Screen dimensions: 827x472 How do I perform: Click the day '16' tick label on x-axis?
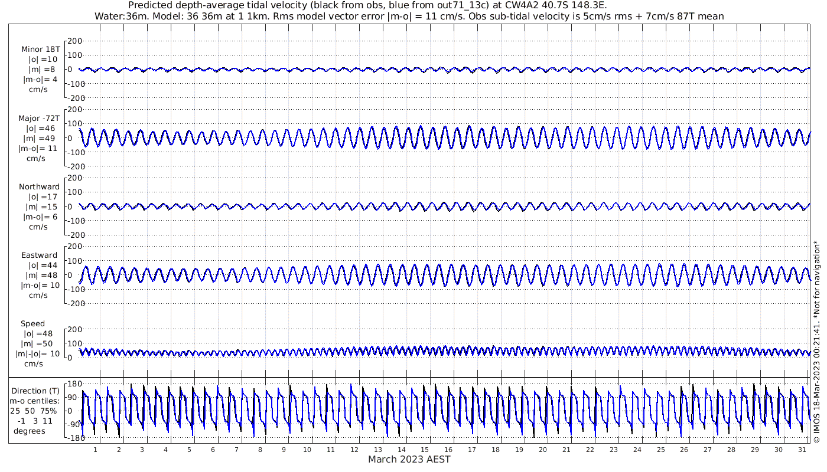(x=448, y=450)
